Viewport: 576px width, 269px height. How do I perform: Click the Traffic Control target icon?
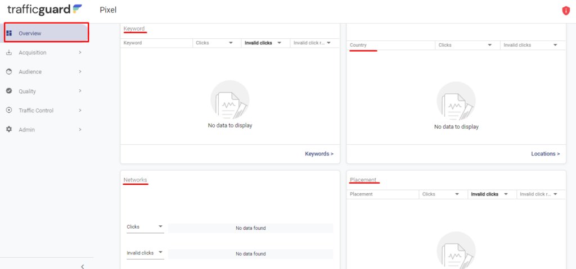coord(9,110)
